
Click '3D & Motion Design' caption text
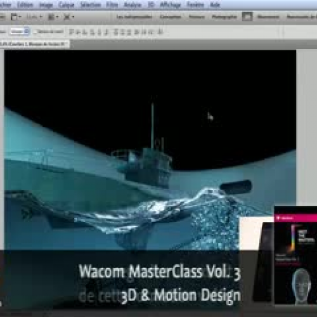click(x=181, y=295)
